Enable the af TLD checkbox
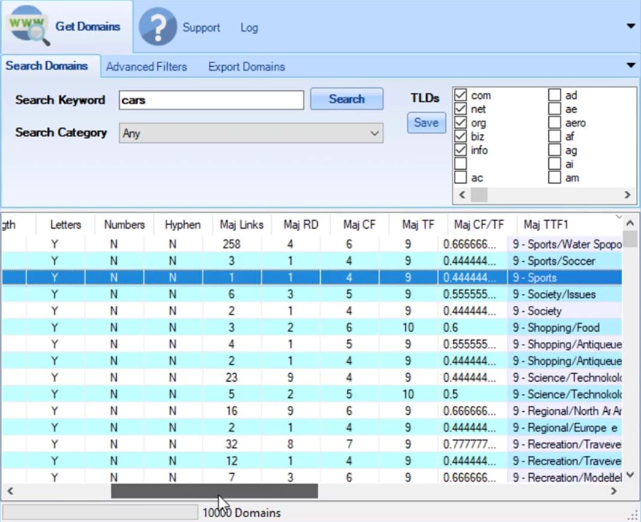This screenshot has width=641, height=522. [x=554, y=136]
